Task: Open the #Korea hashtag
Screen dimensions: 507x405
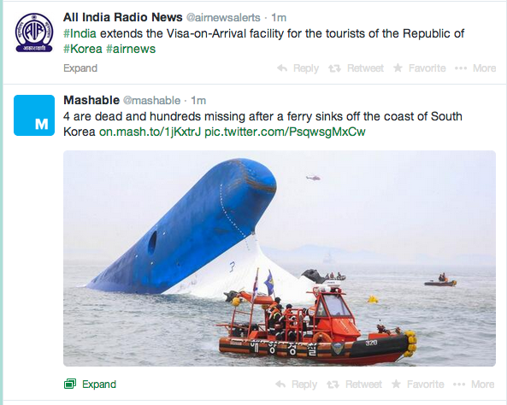Action: [x=82, y=49]
